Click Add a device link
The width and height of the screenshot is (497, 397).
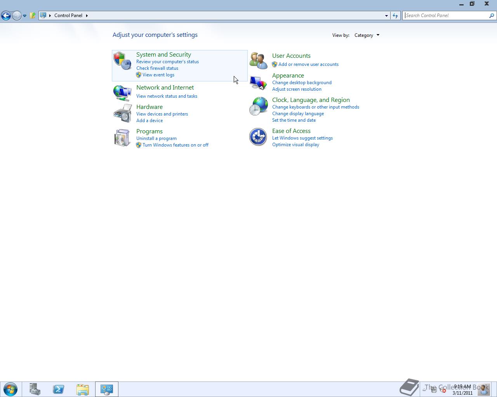pos(149,121)
